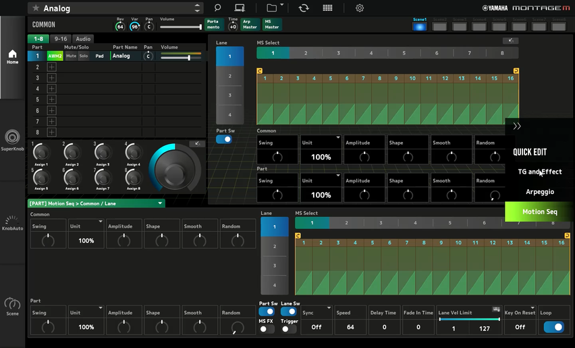The image size is (575, 348).
Task: Open the Sync dropdown
Action: (317, 320)
